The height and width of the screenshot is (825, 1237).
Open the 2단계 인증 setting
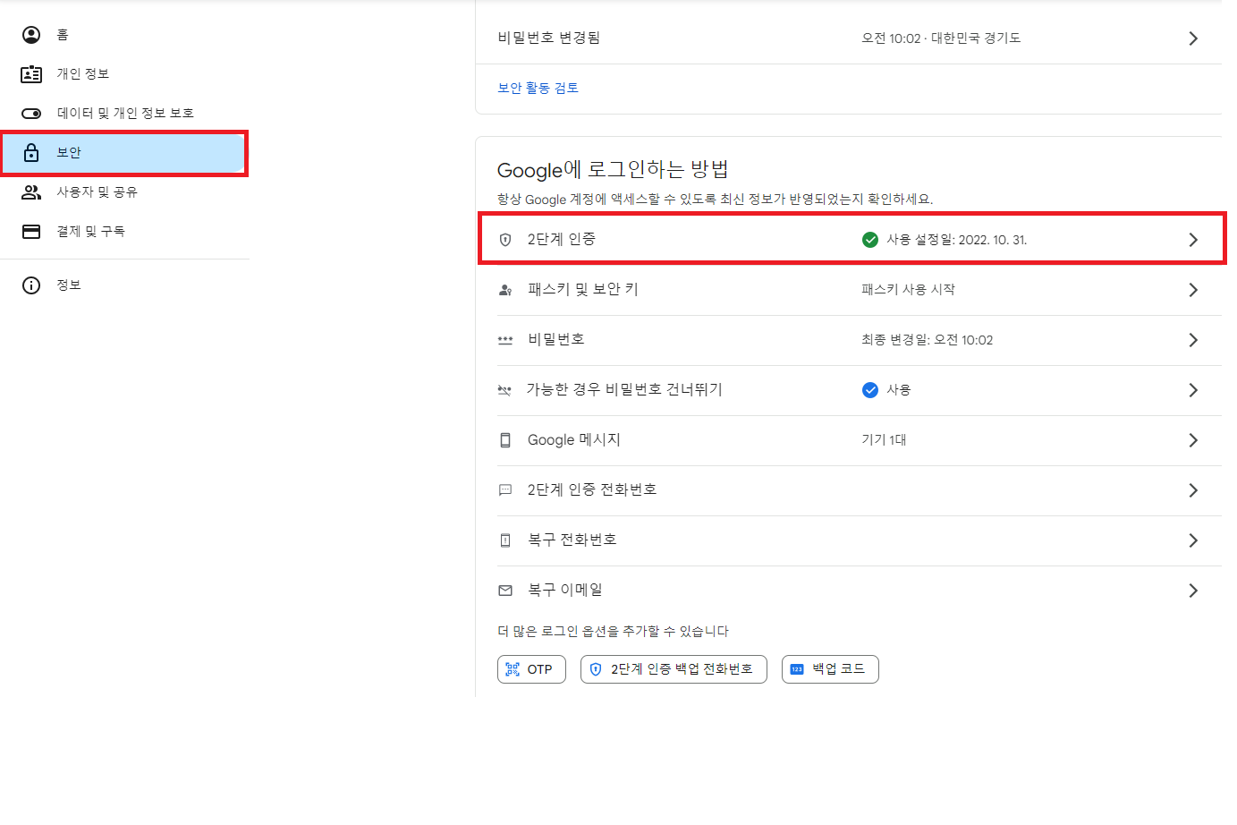coord(851,239)
